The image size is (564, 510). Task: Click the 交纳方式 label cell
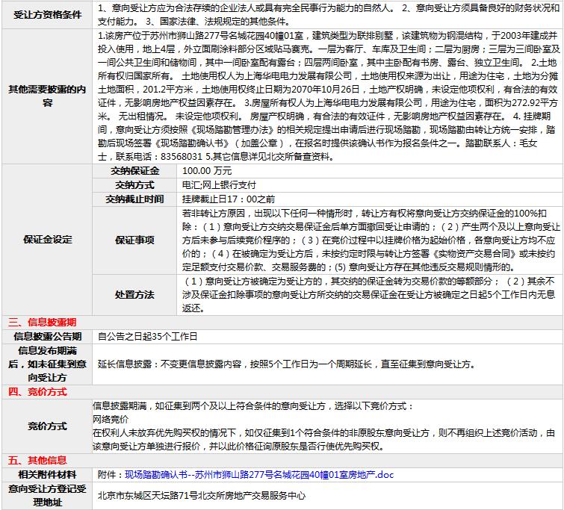134,185
